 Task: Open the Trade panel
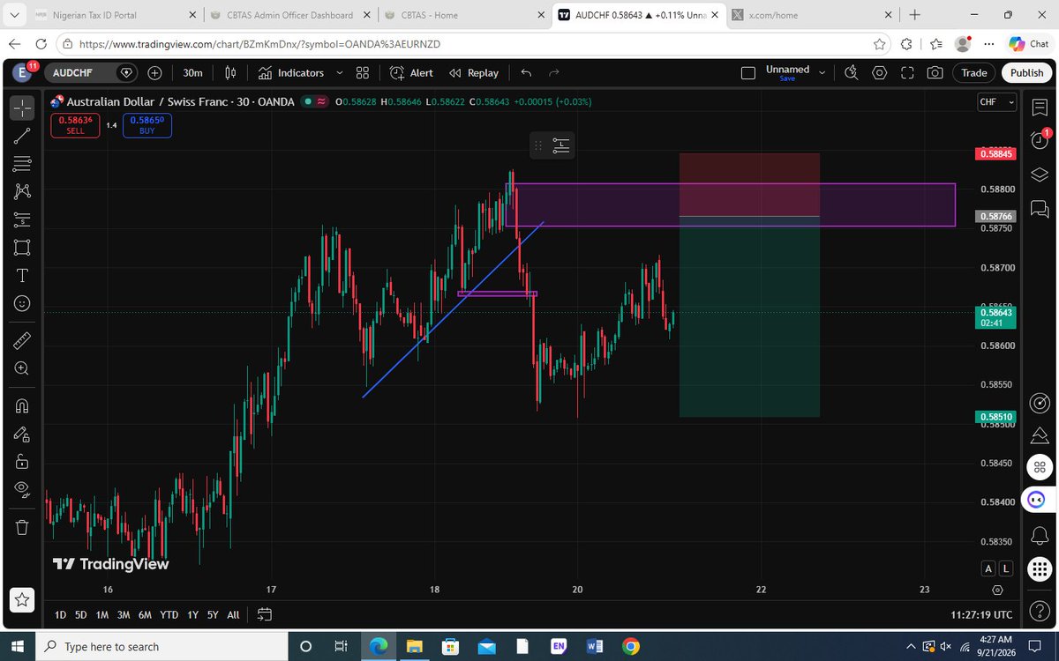[974, 73]
